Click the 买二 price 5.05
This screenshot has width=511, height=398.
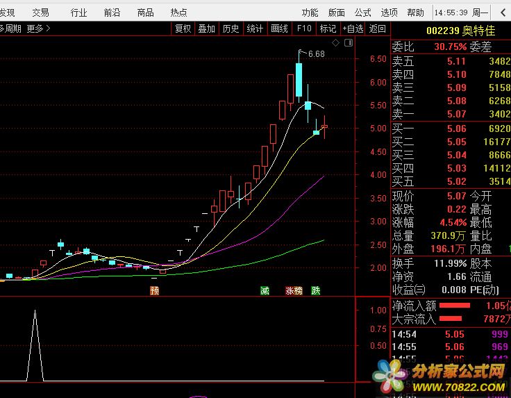(457, 142)
